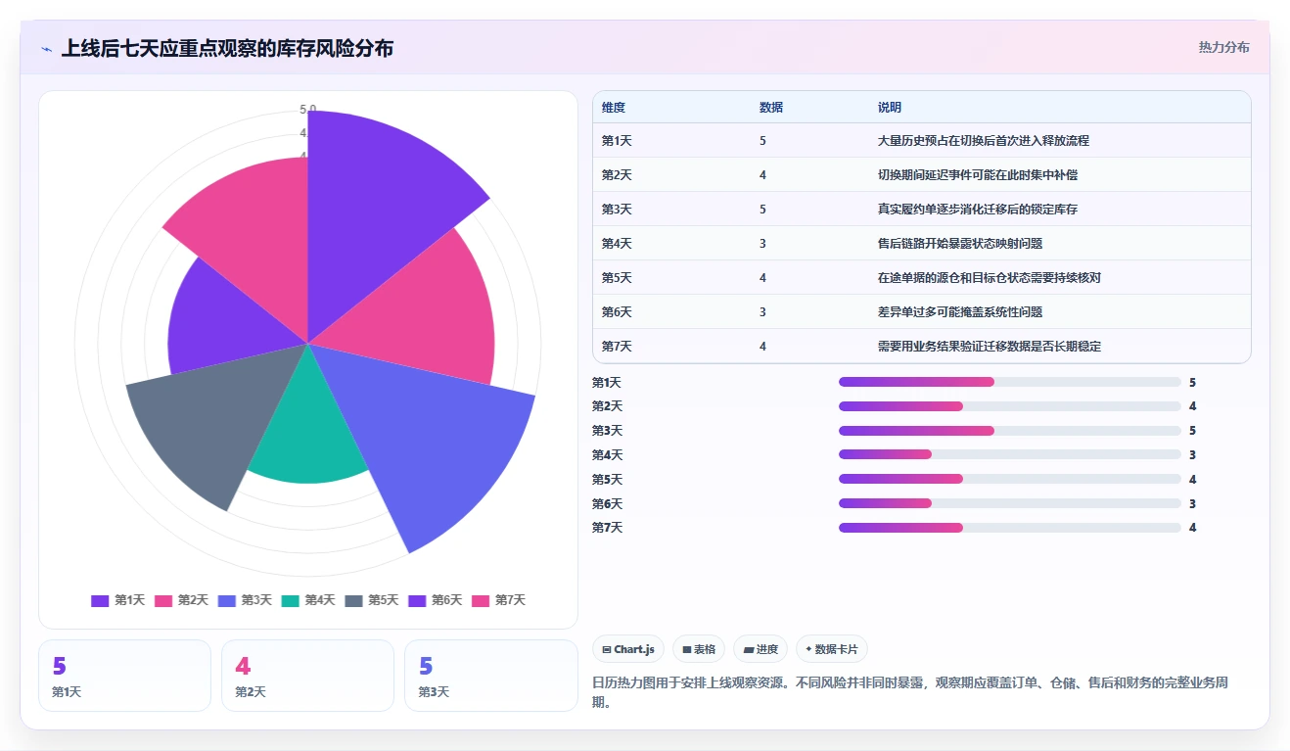This screenshot has width=1290, height=751.
Task: Click the footer note starting 日历热力图用于安排
Action: [909, 692]
